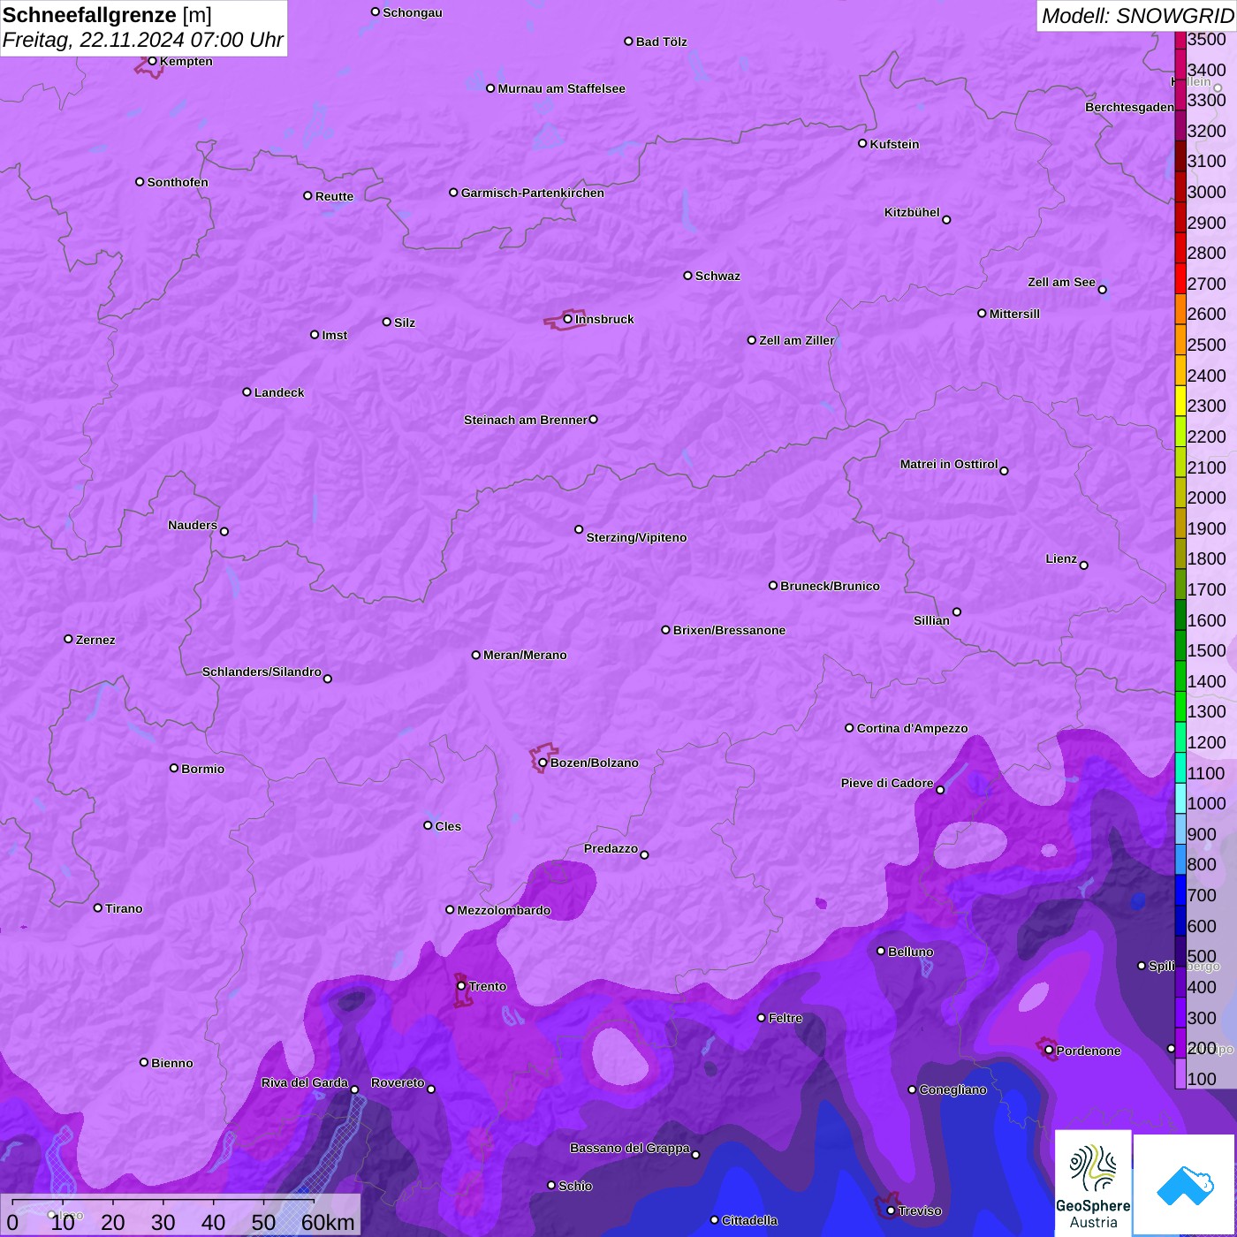Click the Bozen/Bolzano city marker
The width and height of the screenshot is (1237, 1237).
543,763
